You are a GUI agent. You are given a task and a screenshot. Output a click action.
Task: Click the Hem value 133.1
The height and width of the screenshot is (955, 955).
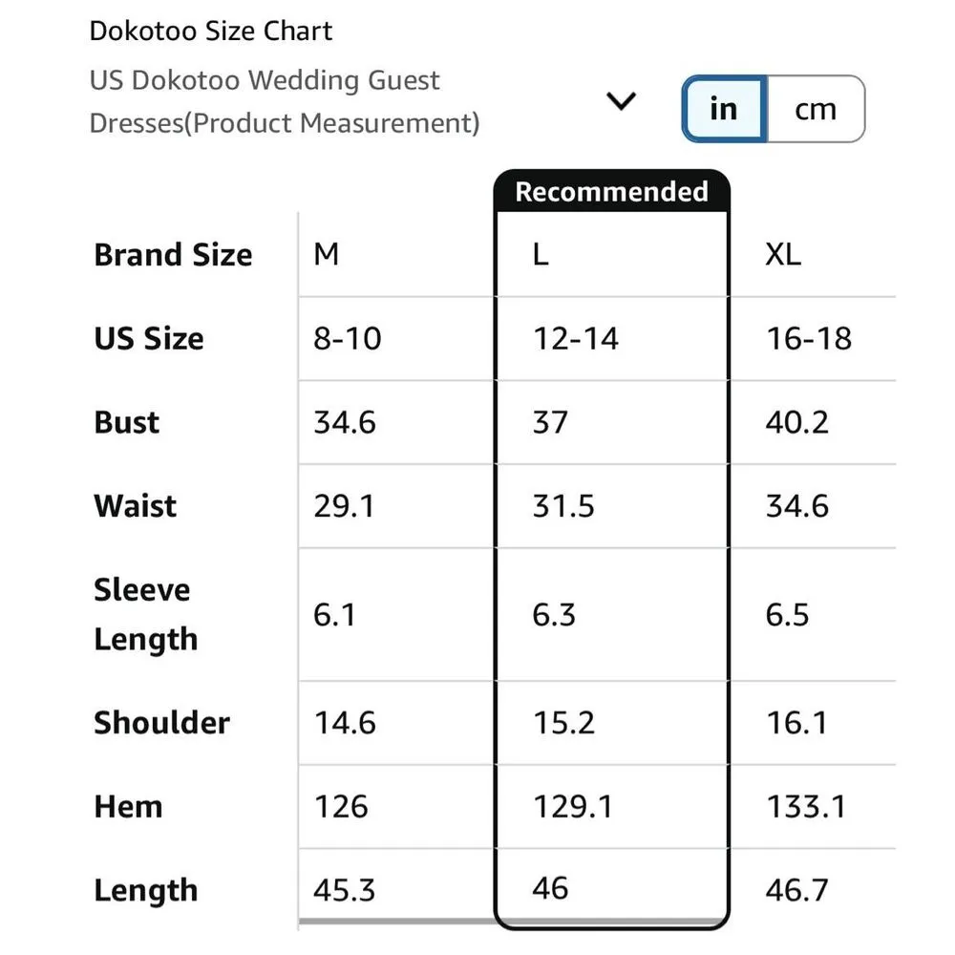click(806, 807)
